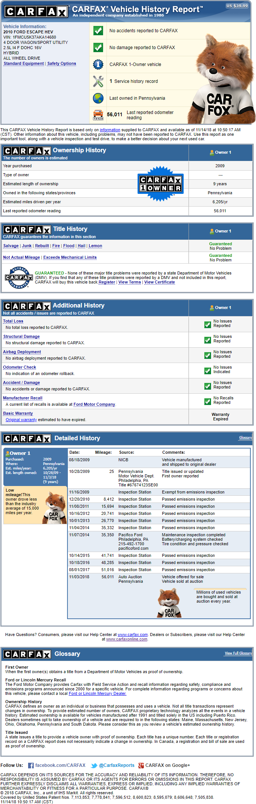Open the Standard Equipment link

(24, 64)
